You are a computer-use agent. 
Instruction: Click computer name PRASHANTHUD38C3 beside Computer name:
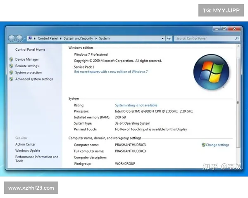coord(130,145)
